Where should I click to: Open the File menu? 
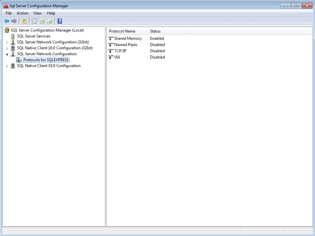click(9, 13)
